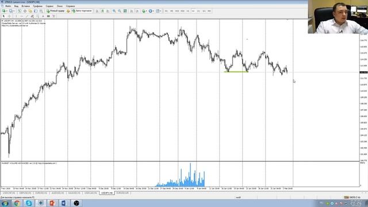Toggle the Авто-торговля (AutoTrading) button
The height and width of the screenshot is (207, 368).
coord(82,11)
